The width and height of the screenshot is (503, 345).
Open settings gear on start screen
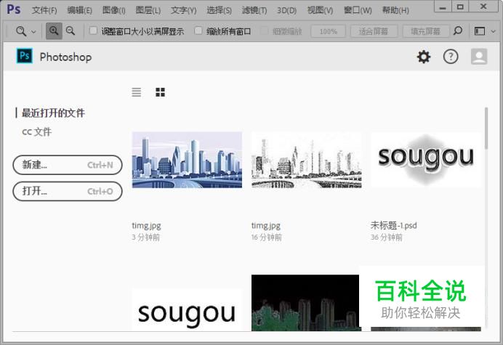[424, 57]
